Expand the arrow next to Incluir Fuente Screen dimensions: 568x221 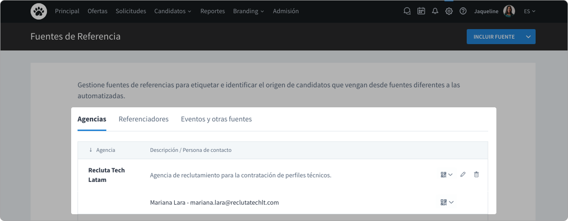[x=528, y=37]
